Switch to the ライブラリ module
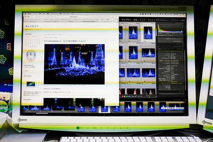The width and height of the screenshot is (213, 142). [126, 20]
